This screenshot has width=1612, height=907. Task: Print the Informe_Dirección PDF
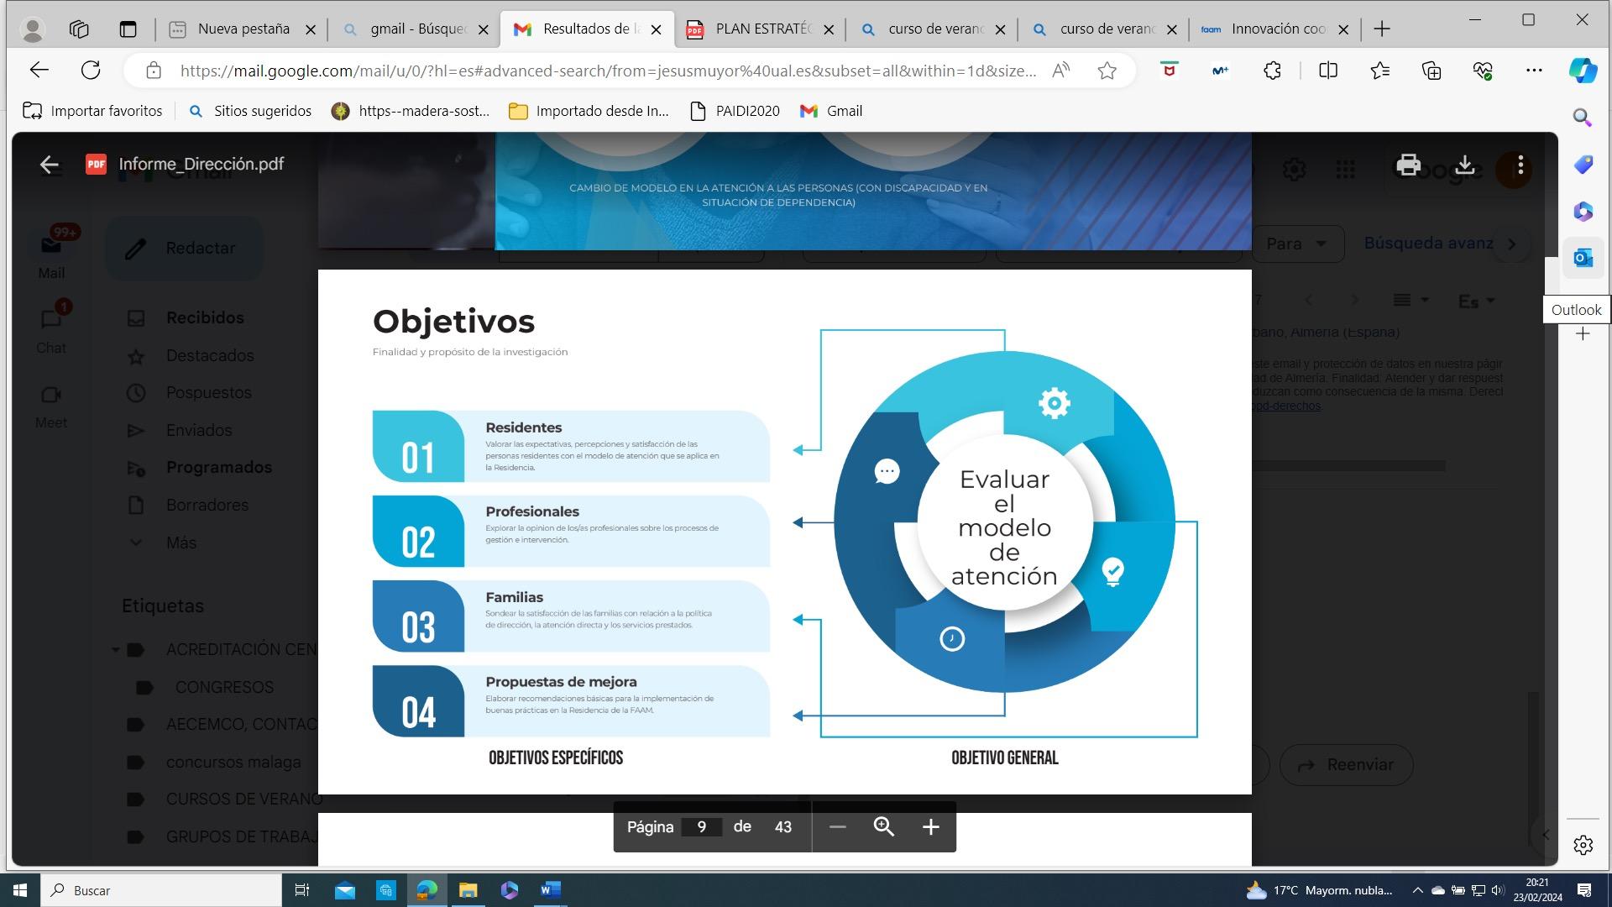[1408, 165]
